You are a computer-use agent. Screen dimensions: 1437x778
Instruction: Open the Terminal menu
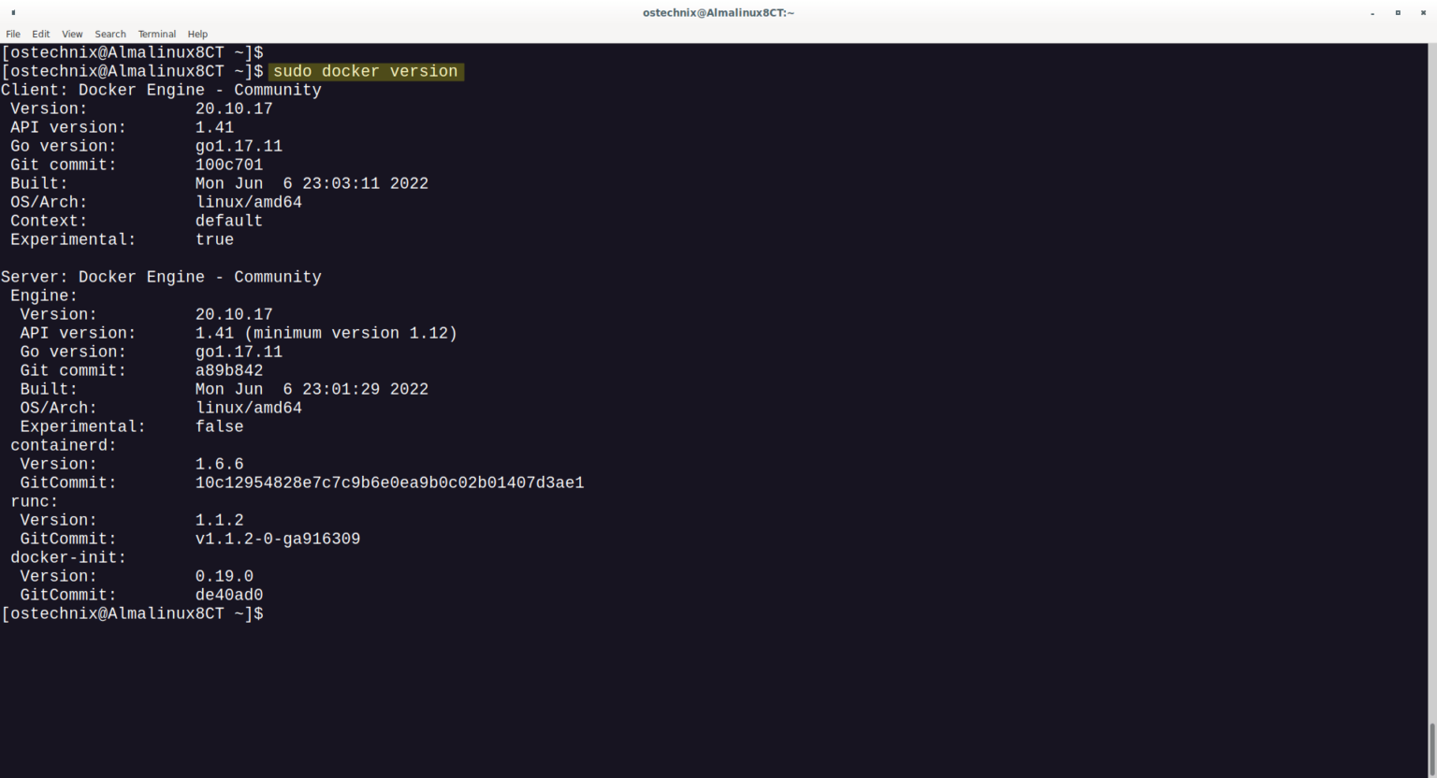click(x=157, y=34)
